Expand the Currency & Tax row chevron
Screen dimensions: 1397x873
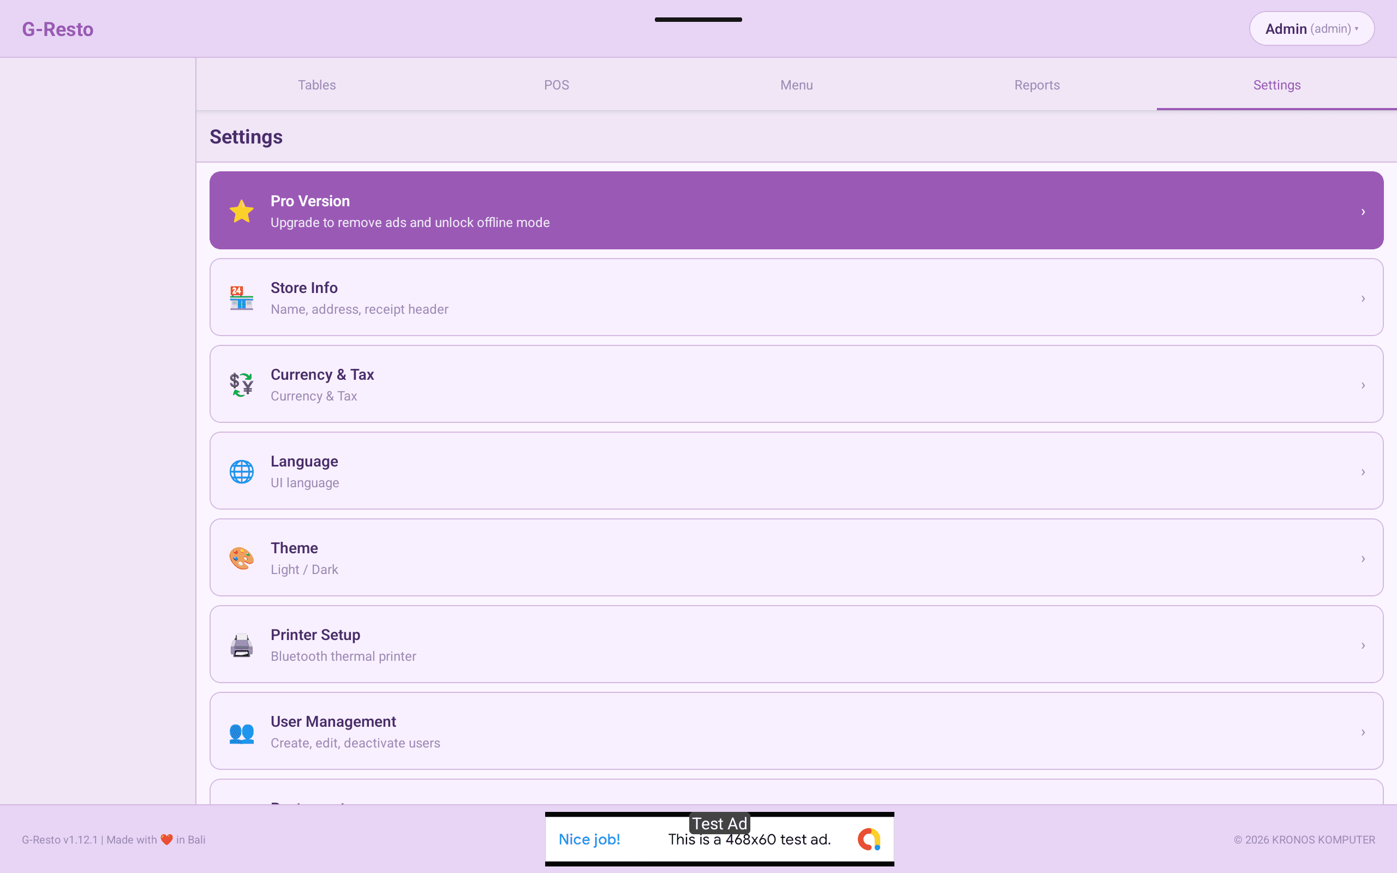(1363, 385)
